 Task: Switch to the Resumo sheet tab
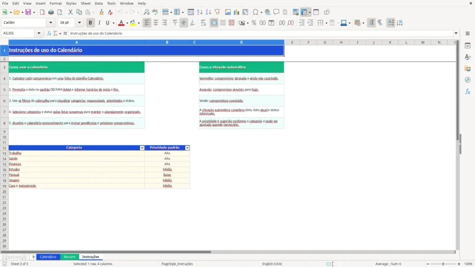[x=70, y=257]
